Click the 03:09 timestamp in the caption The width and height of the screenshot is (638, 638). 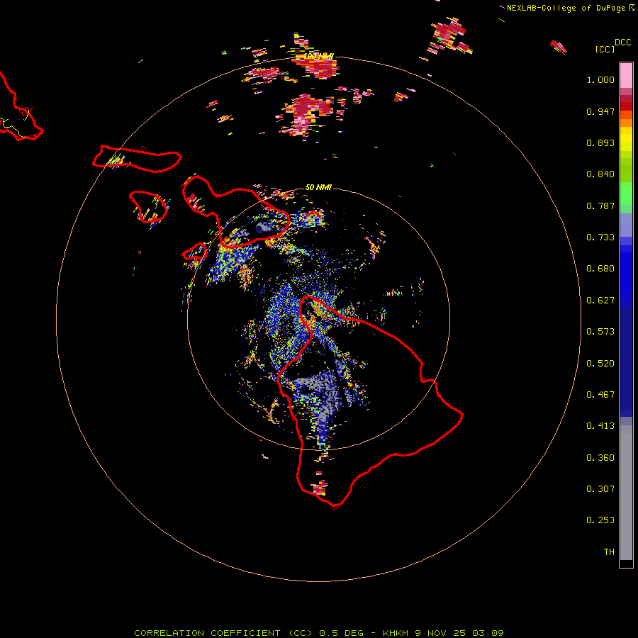[x=488, y=633]
